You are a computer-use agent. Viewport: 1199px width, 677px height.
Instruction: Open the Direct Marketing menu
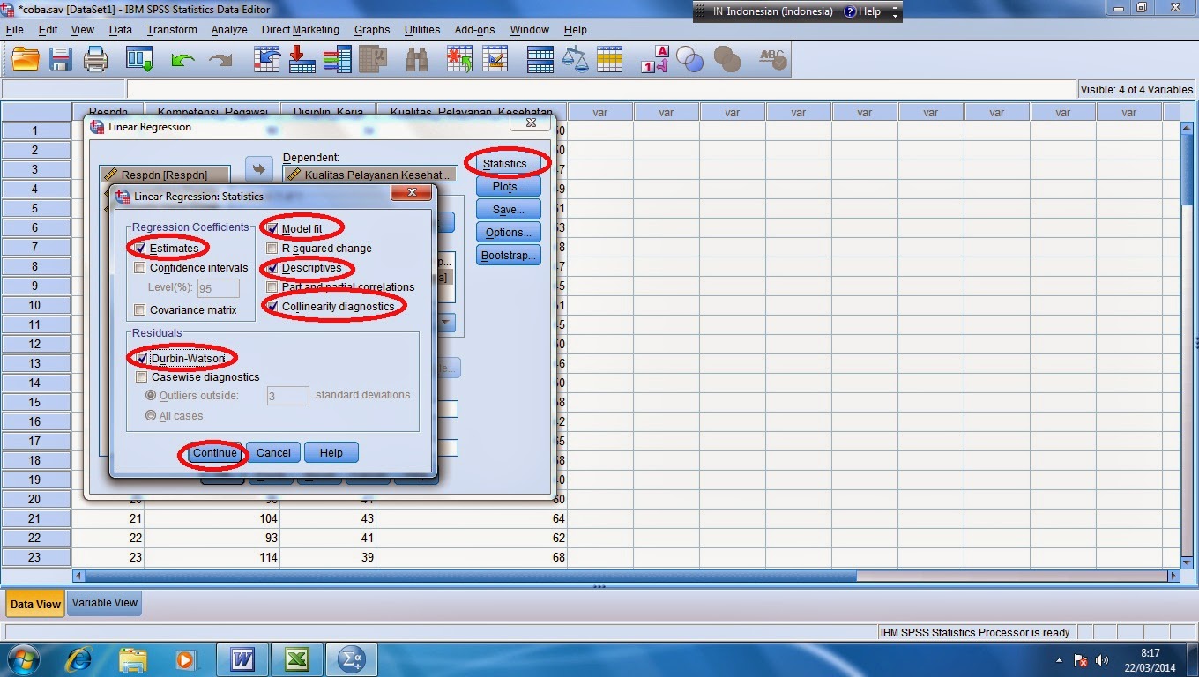(300, 30)
